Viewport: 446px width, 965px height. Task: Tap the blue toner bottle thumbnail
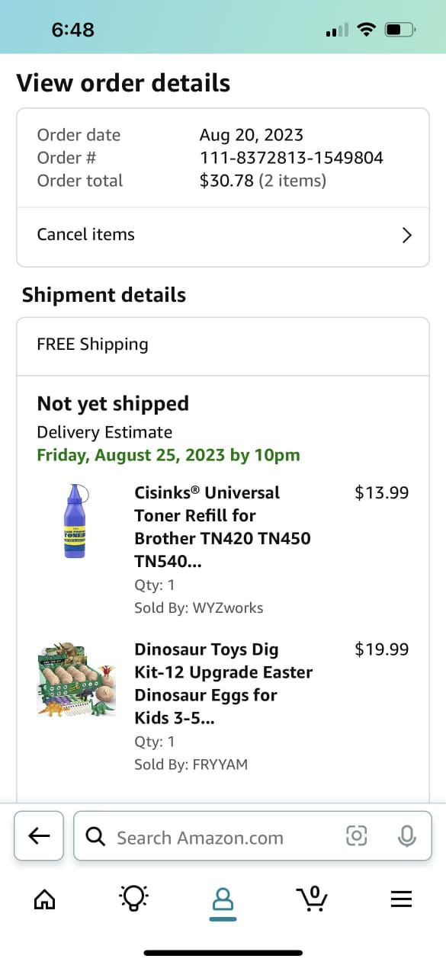click(75, 521)
